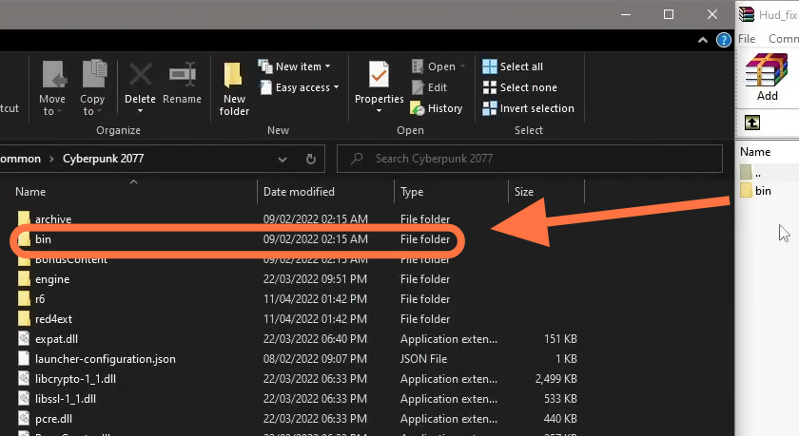Image resolution: width=799 pixels, height=436 pixels.
Task: Minimize the Explorer window
Action: [x=626, y=14]
